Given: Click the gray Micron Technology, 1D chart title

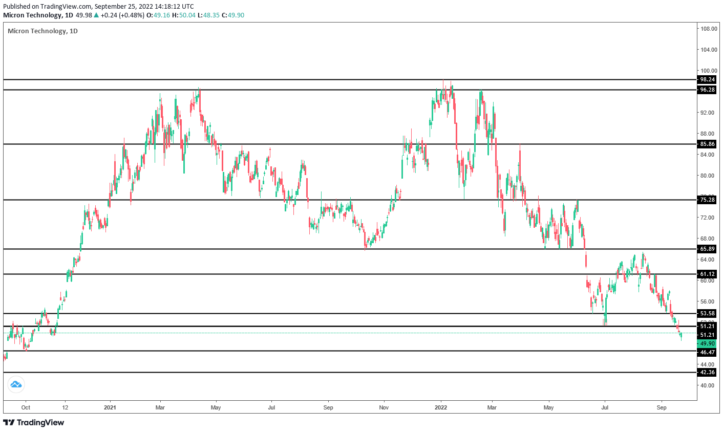Looking at the screenshot, I should click(42, 31).
